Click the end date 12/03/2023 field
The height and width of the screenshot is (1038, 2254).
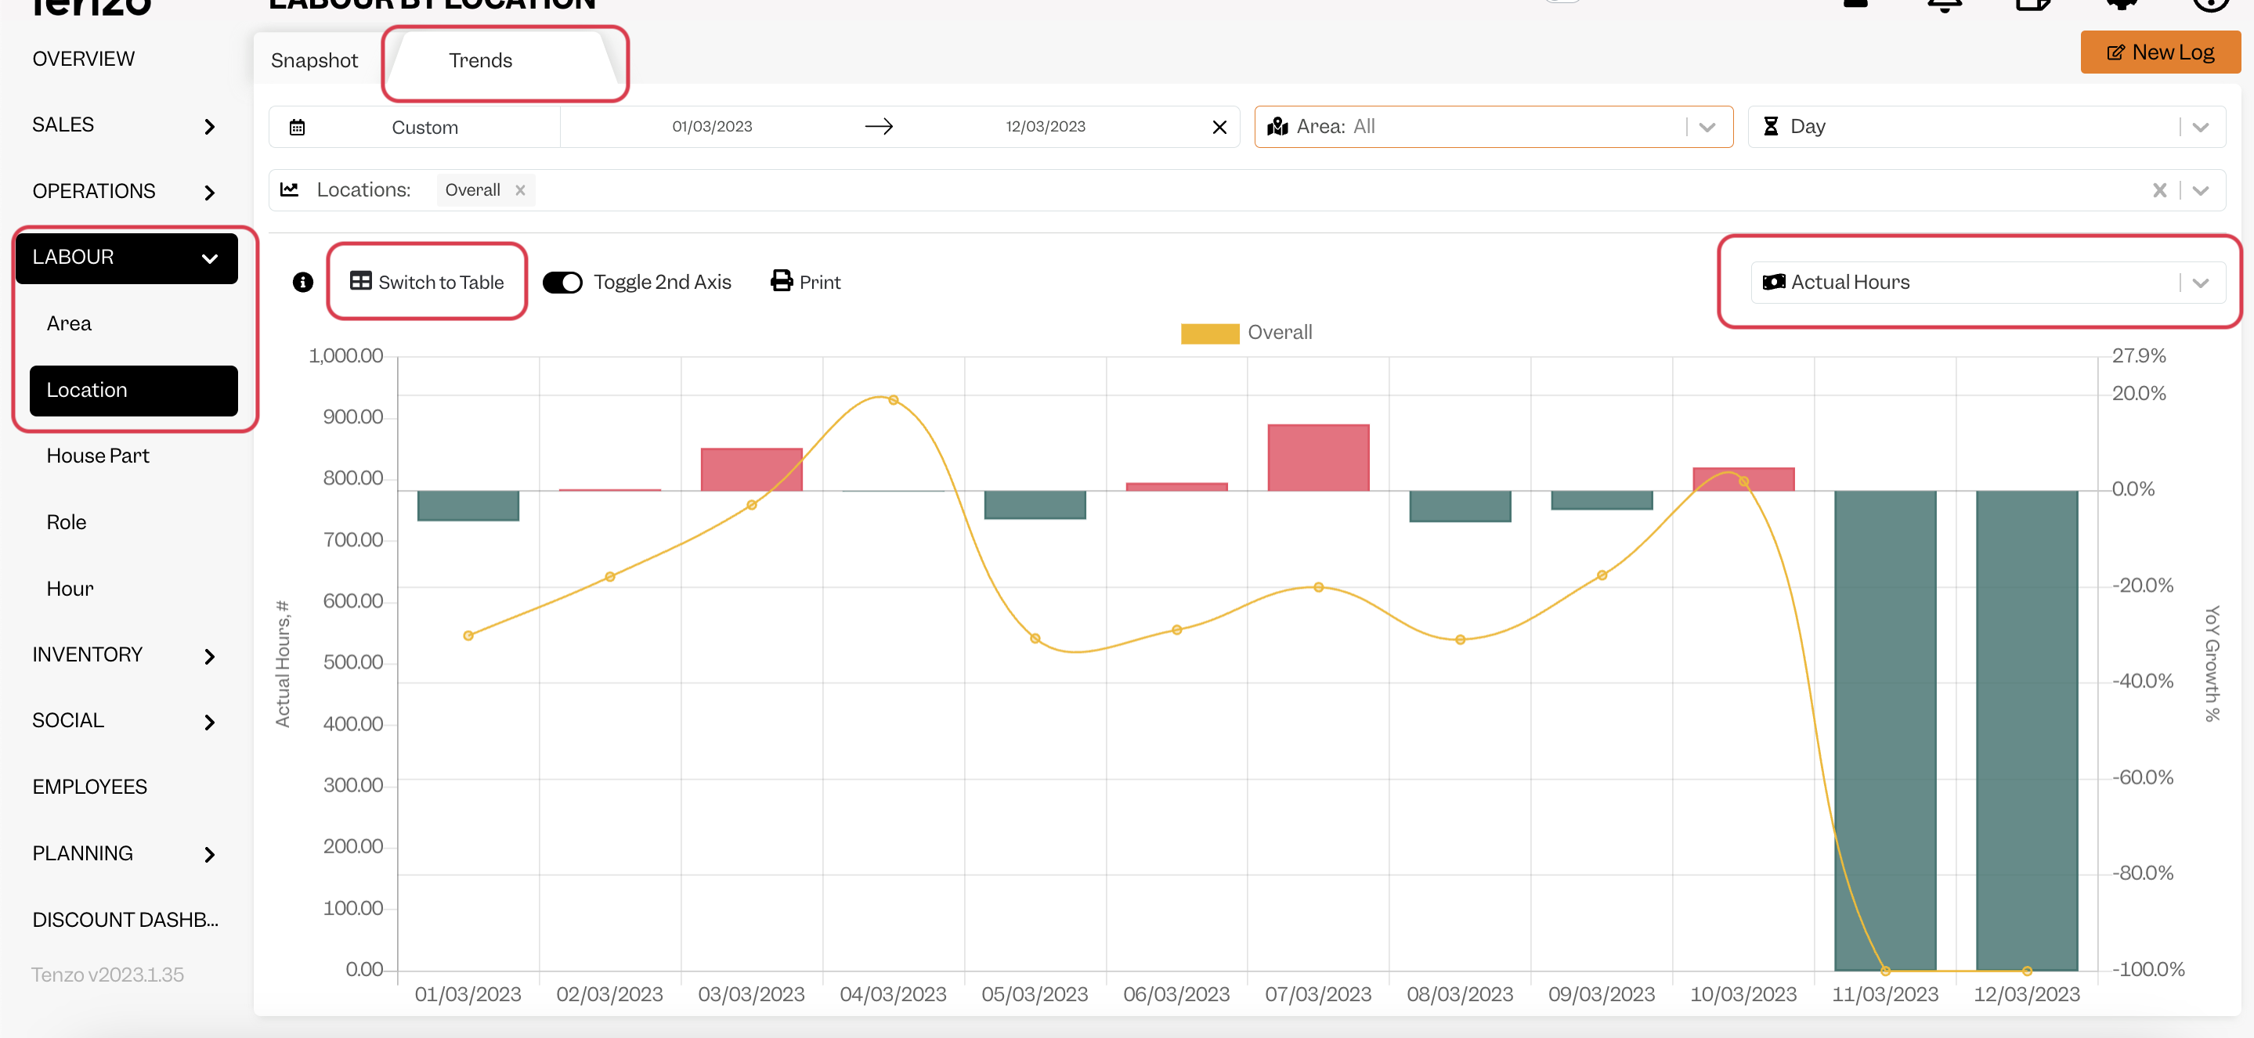click(1046, 127)
